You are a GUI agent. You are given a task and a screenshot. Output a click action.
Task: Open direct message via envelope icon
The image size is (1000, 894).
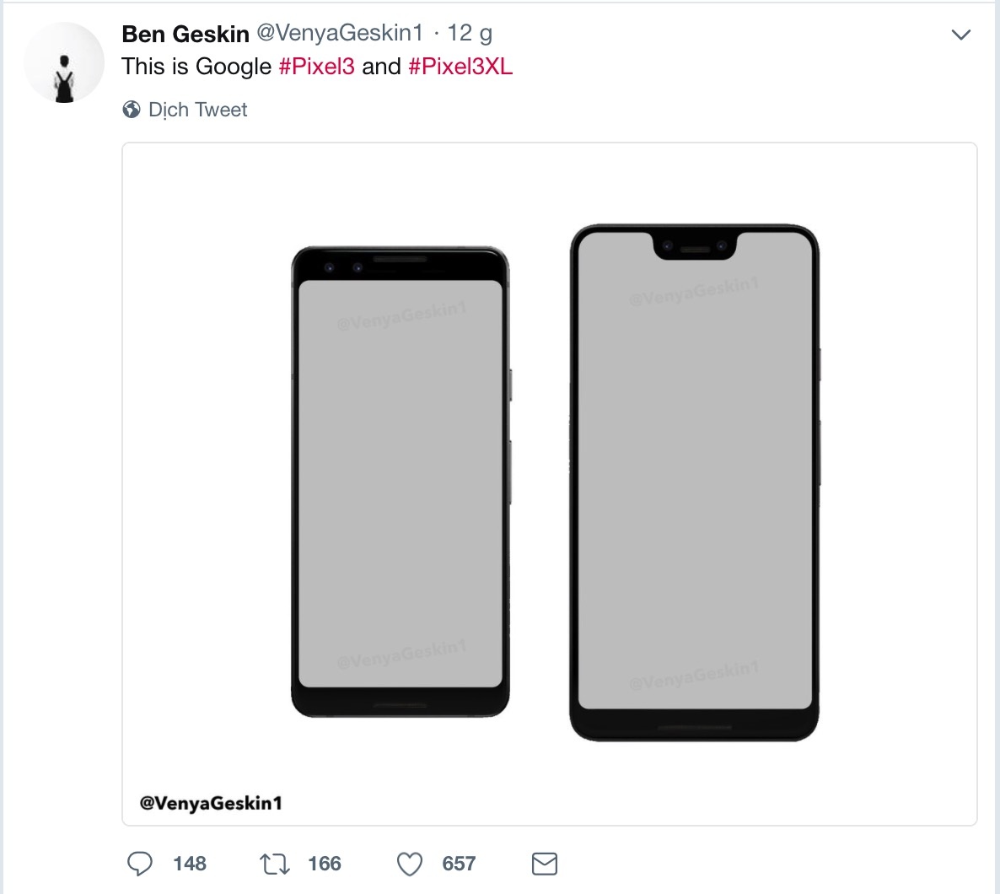pos(544,864)
